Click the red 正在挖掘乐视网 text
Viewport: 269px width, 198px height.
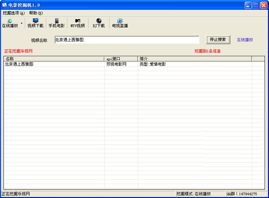18,51
